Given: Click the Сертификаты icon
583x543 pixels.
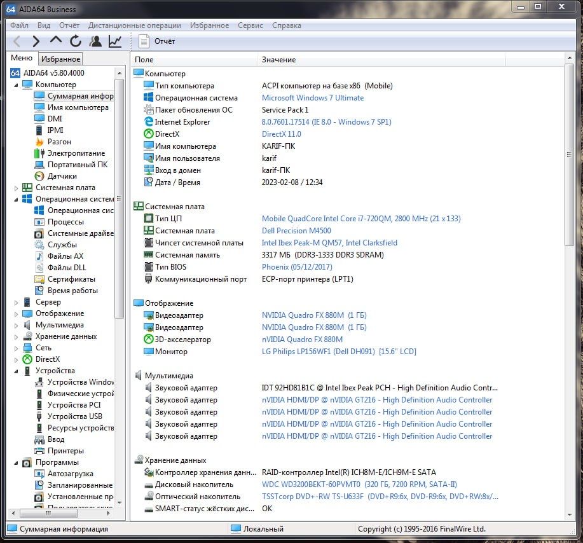Looking at the screenshot, I should point(39,279).
